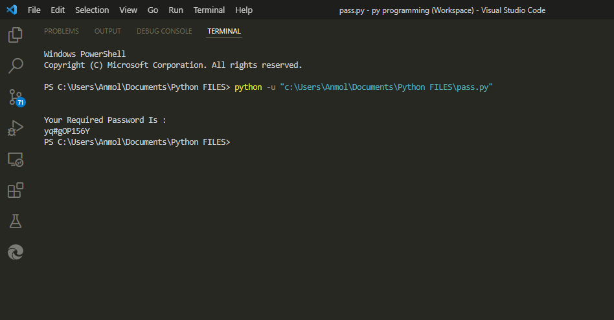Click the VS Code logo in title bar
Viewport: 614px width, 320px height.
[x=11, y=10]
